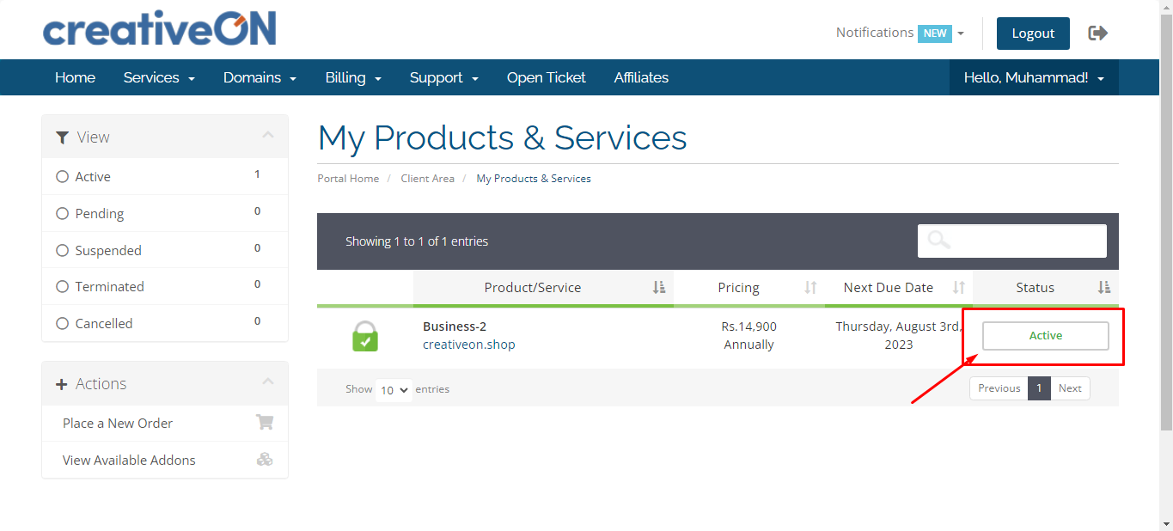This screenshot has height=531, width=1173.
Task: Click the creativeon.shop domain text
Action: 469,345
